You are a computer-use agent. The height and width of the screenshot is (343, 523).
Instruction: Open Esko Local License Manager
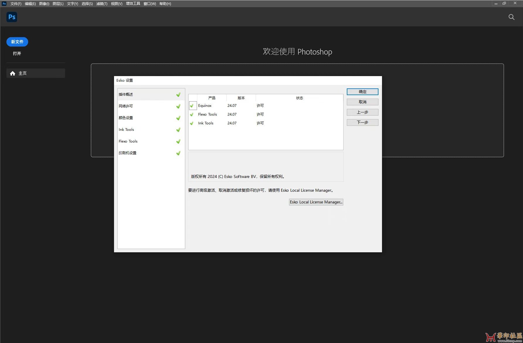(316, 202)
